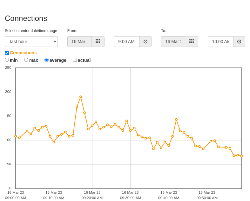Click the 10:00 AM To time field
Viewport: 250px width, 201px height.
(221, 42)
